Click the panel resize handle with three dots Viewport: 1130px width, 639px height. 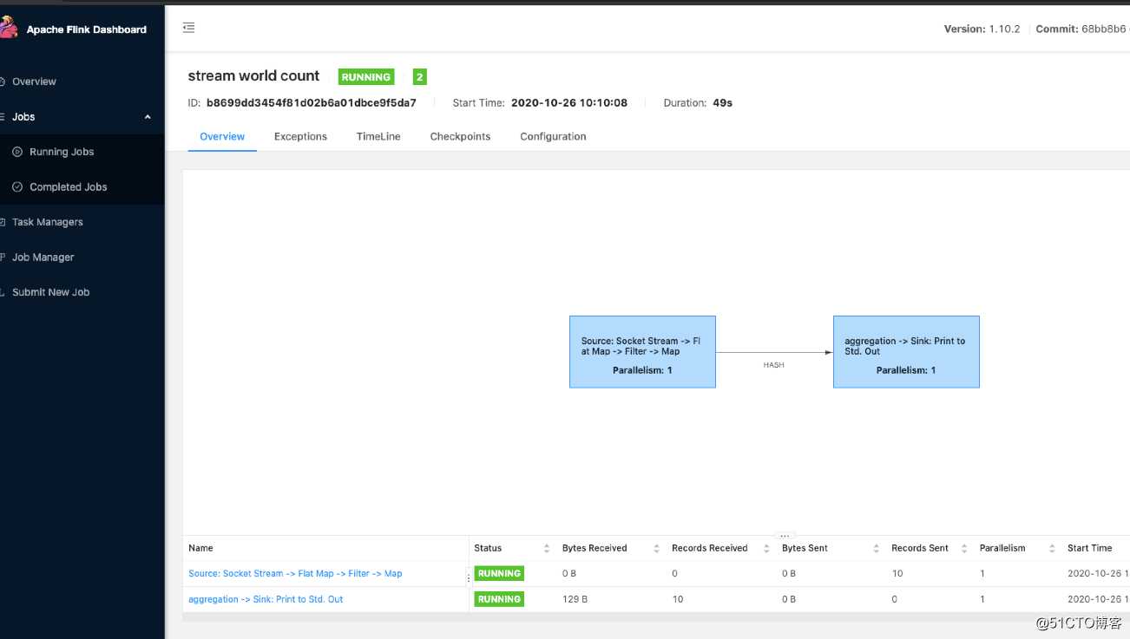(786, 536)
